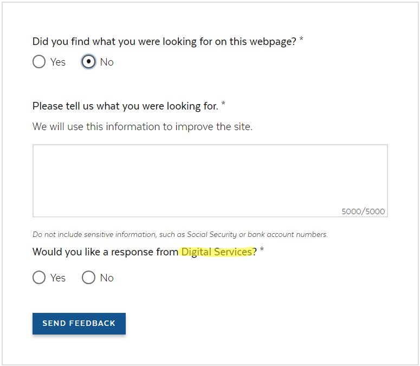Click the 'Yes' label under webpage question
The height and width of the screenshot is (366, 420).
coord(58,62)
